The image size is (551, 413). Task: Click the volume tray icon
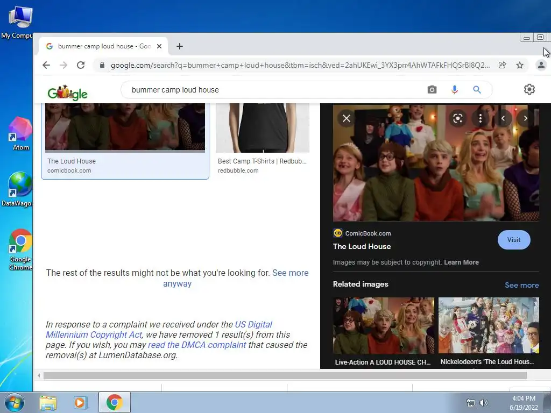coord(484,403)
